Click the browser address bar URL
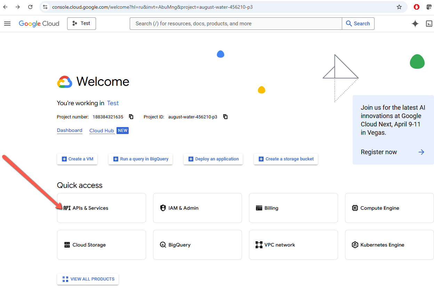This screenshot has height=292, width=434. point(152,7)
